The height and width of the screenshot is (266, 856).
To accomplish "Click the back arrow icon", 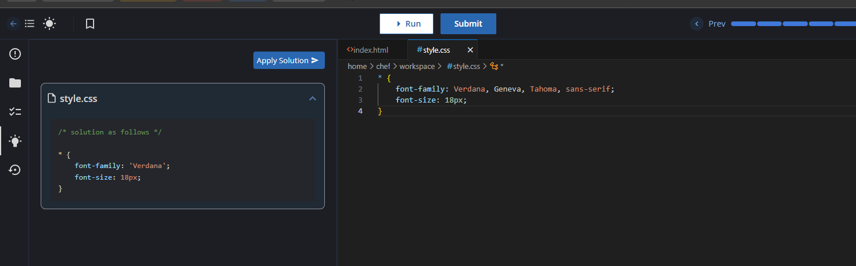I will tap(13, 24).
